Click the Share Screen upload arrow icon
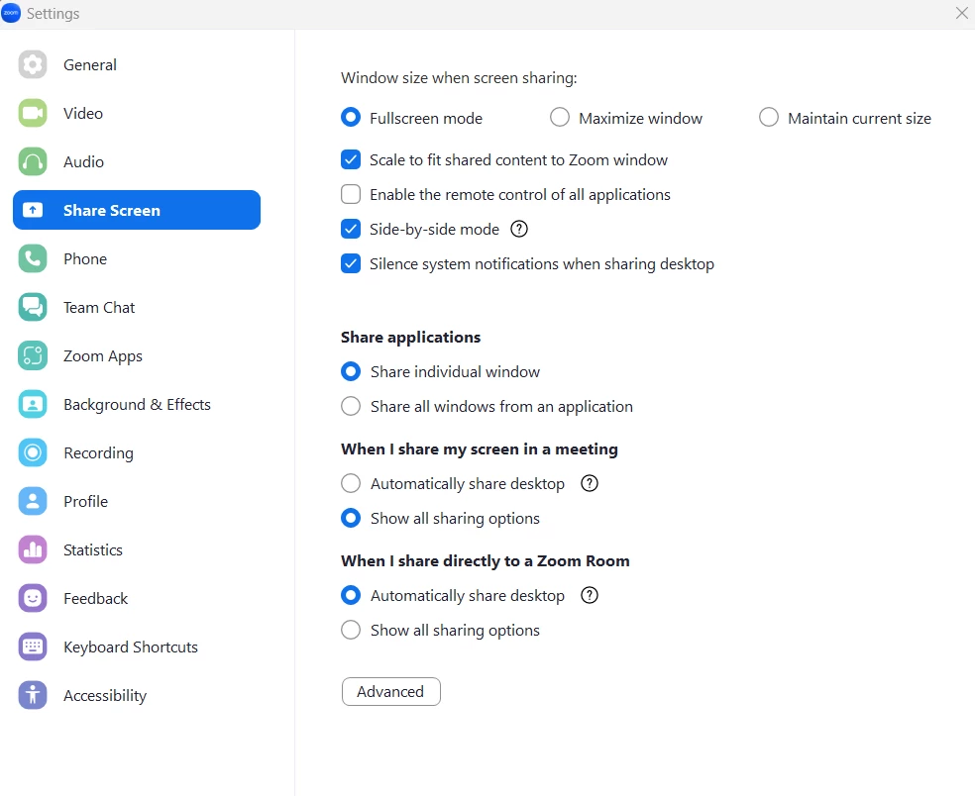Viewport: 975px width, 796px height. click(33, 210)
